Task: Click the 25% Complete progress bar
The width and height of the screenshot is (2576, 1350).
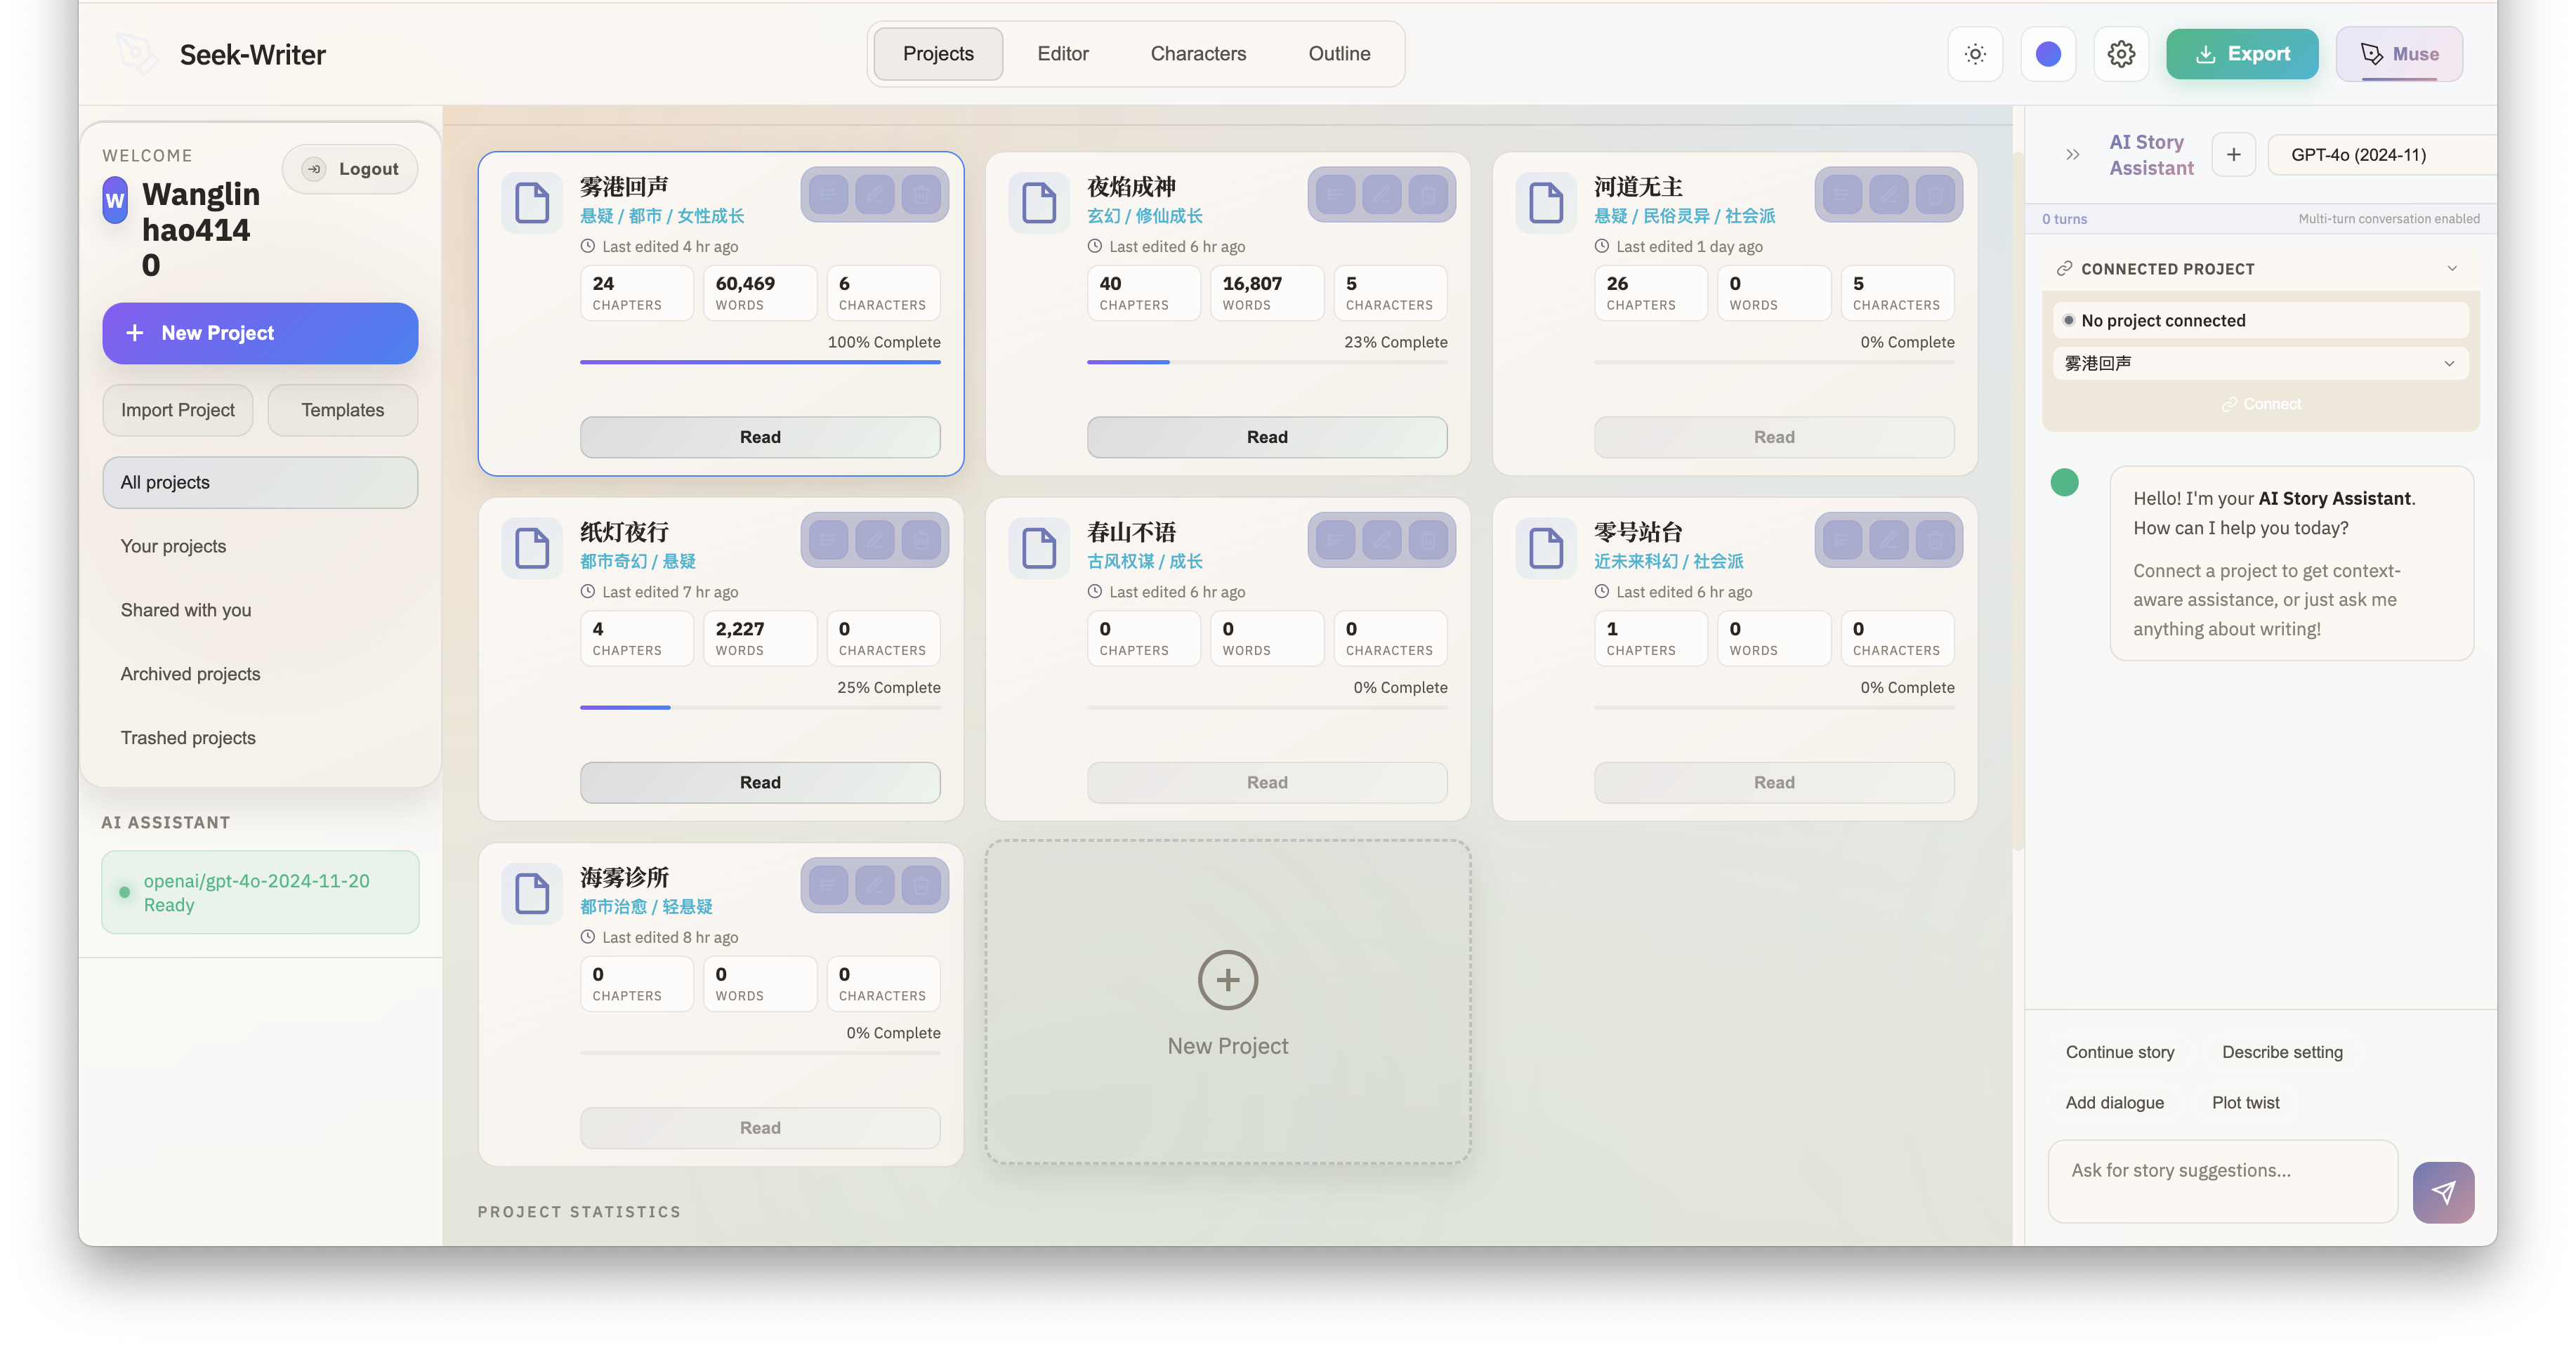Action: [760, 708]
